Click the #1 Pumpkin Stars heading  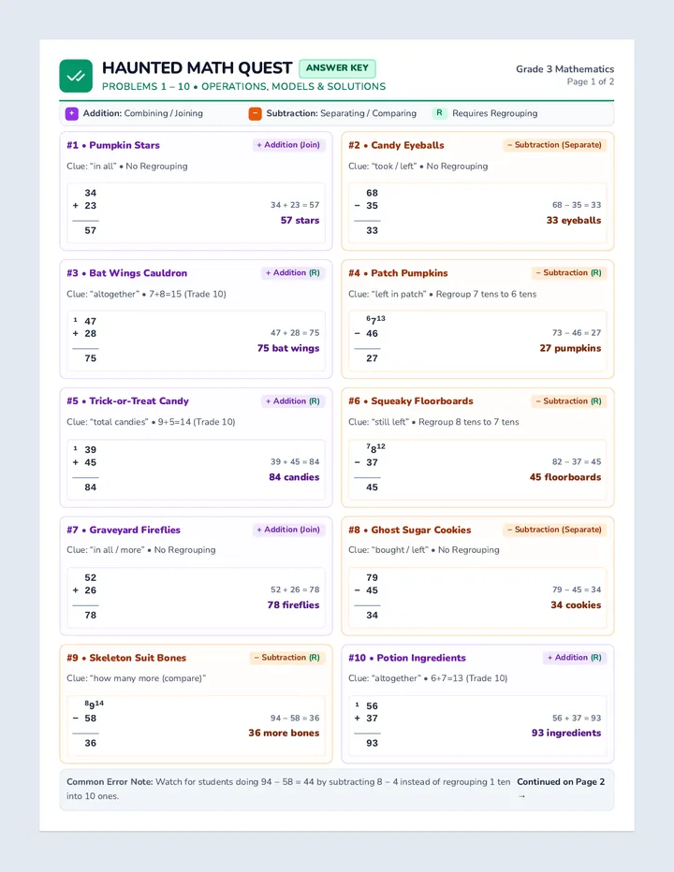tap(113, 145)
